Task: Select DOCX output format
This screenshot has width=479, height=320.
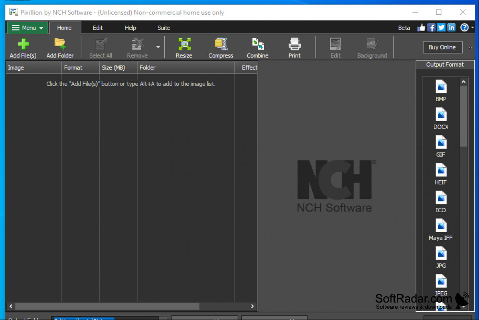Action: tap(441, 118)
